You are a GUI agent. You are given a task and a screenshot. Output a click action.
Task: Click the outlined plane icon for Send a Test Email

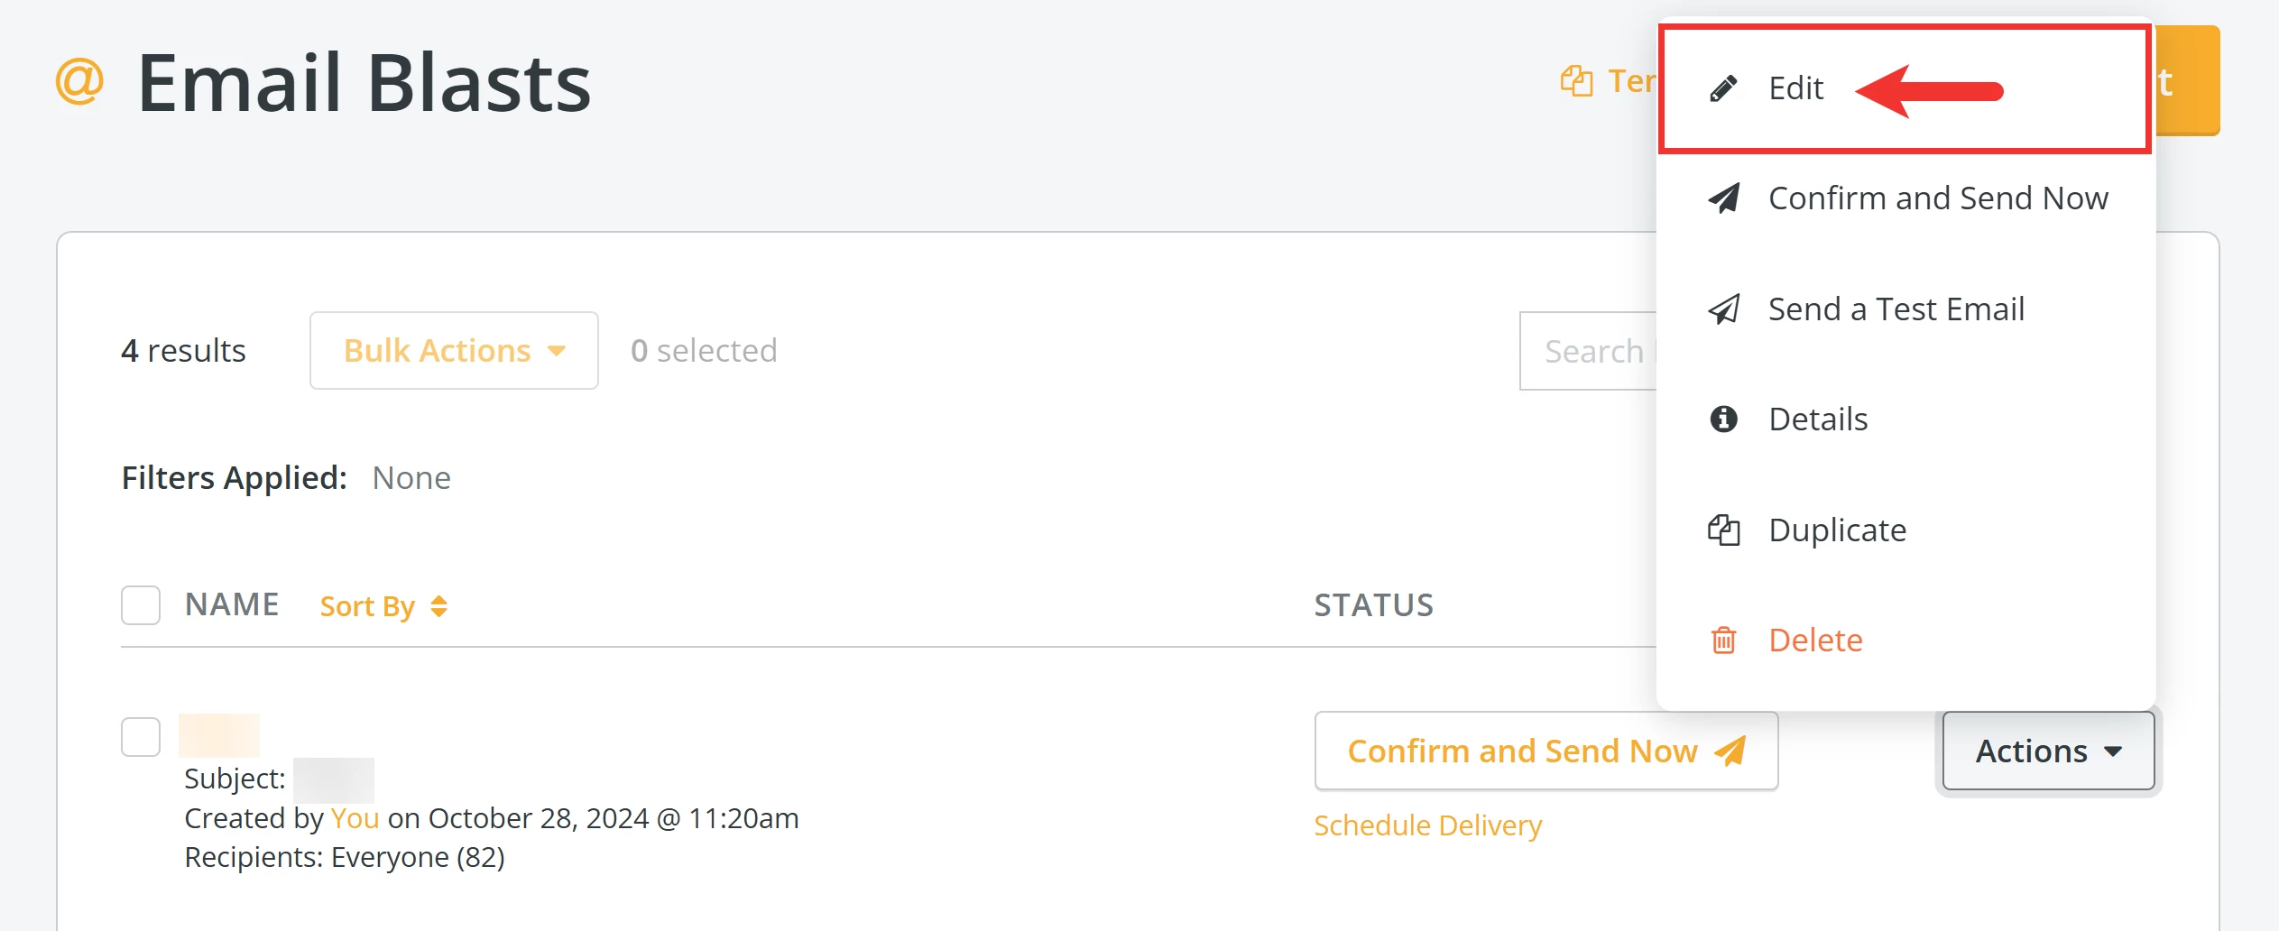tap(1723, 309)
